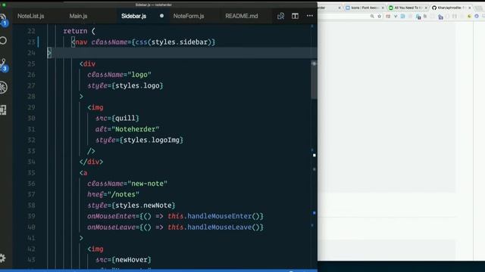Click className="new-note" on line 36
This screenshot has height=272, width=485.
tap(127, 184)
